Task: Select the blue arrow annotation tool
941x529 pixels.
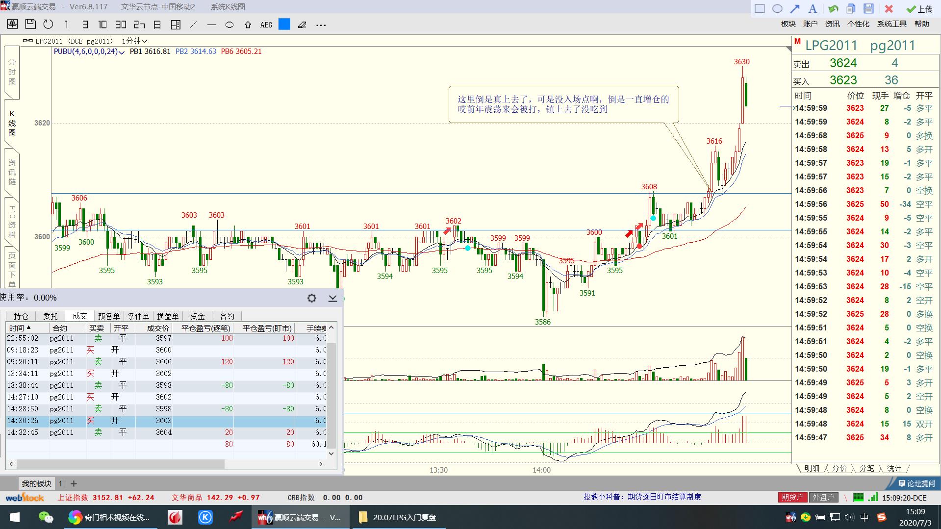Action: click(x=795, y=8)
